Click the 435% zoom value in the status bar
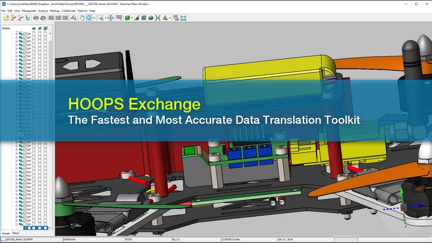This screenshot has width=432, height=243. pos(129,239)
